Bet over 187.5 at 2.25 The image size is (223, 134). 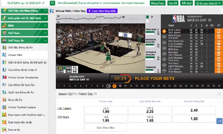pos(150,110)
